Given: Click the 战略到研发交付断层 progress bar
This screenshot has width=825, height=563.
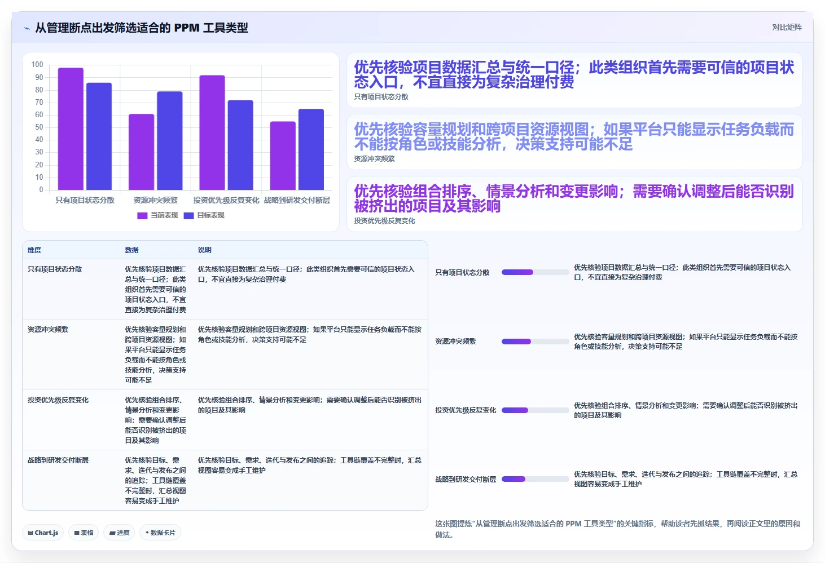Looking at the screenshot, I should (535, 479).
